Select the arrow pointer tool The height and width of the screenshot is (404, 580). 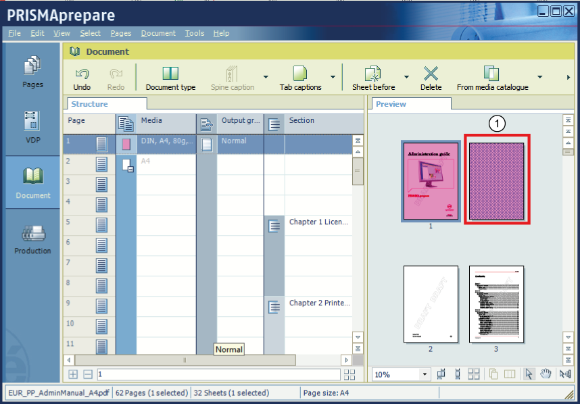[529, 374]
